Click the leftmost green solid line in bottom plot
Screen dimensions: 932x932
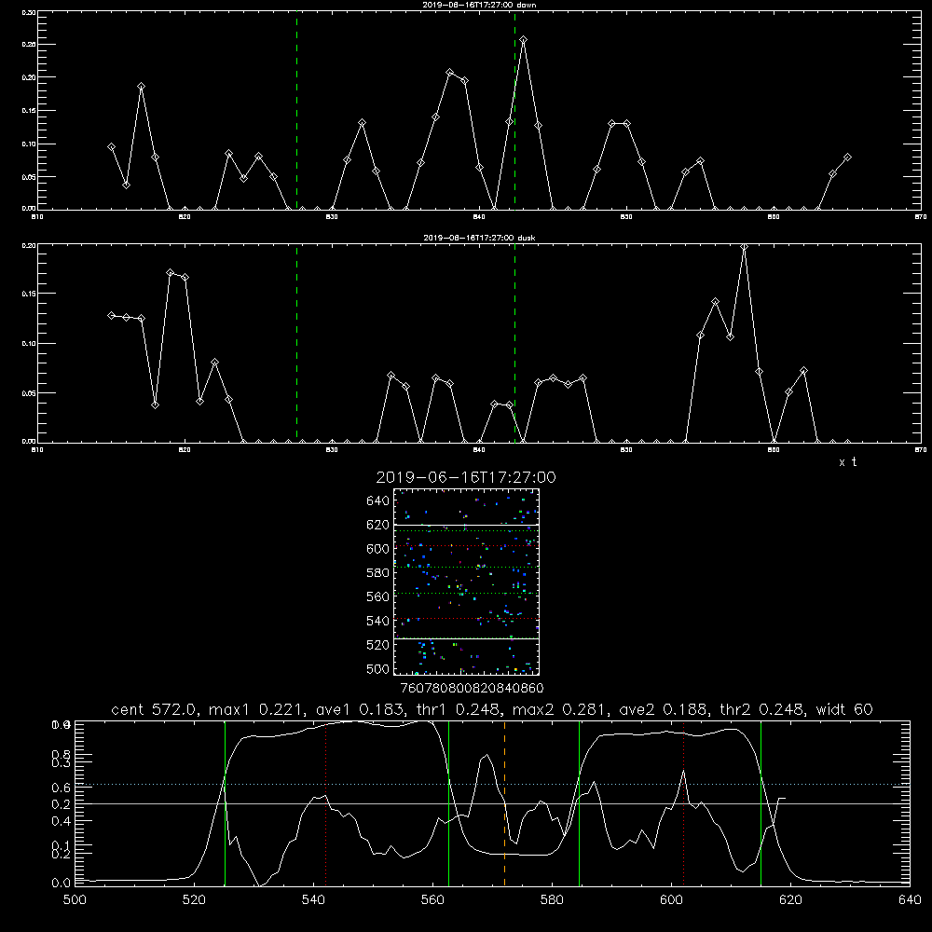tap(225, 802)
